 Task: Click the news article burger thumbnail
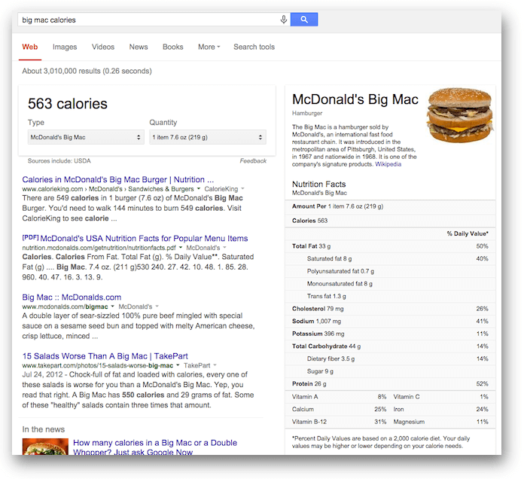click(x=45, y=447)
